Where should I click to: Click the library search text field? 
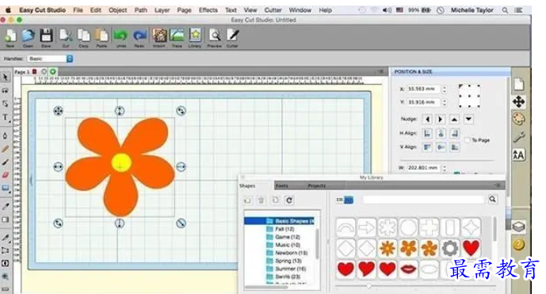(423, 200)
